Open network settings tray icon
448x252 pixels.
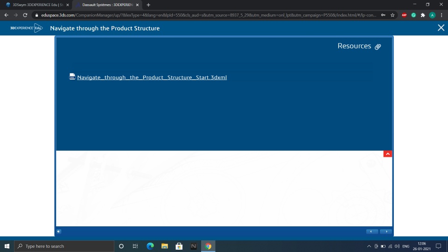point(390,246)
